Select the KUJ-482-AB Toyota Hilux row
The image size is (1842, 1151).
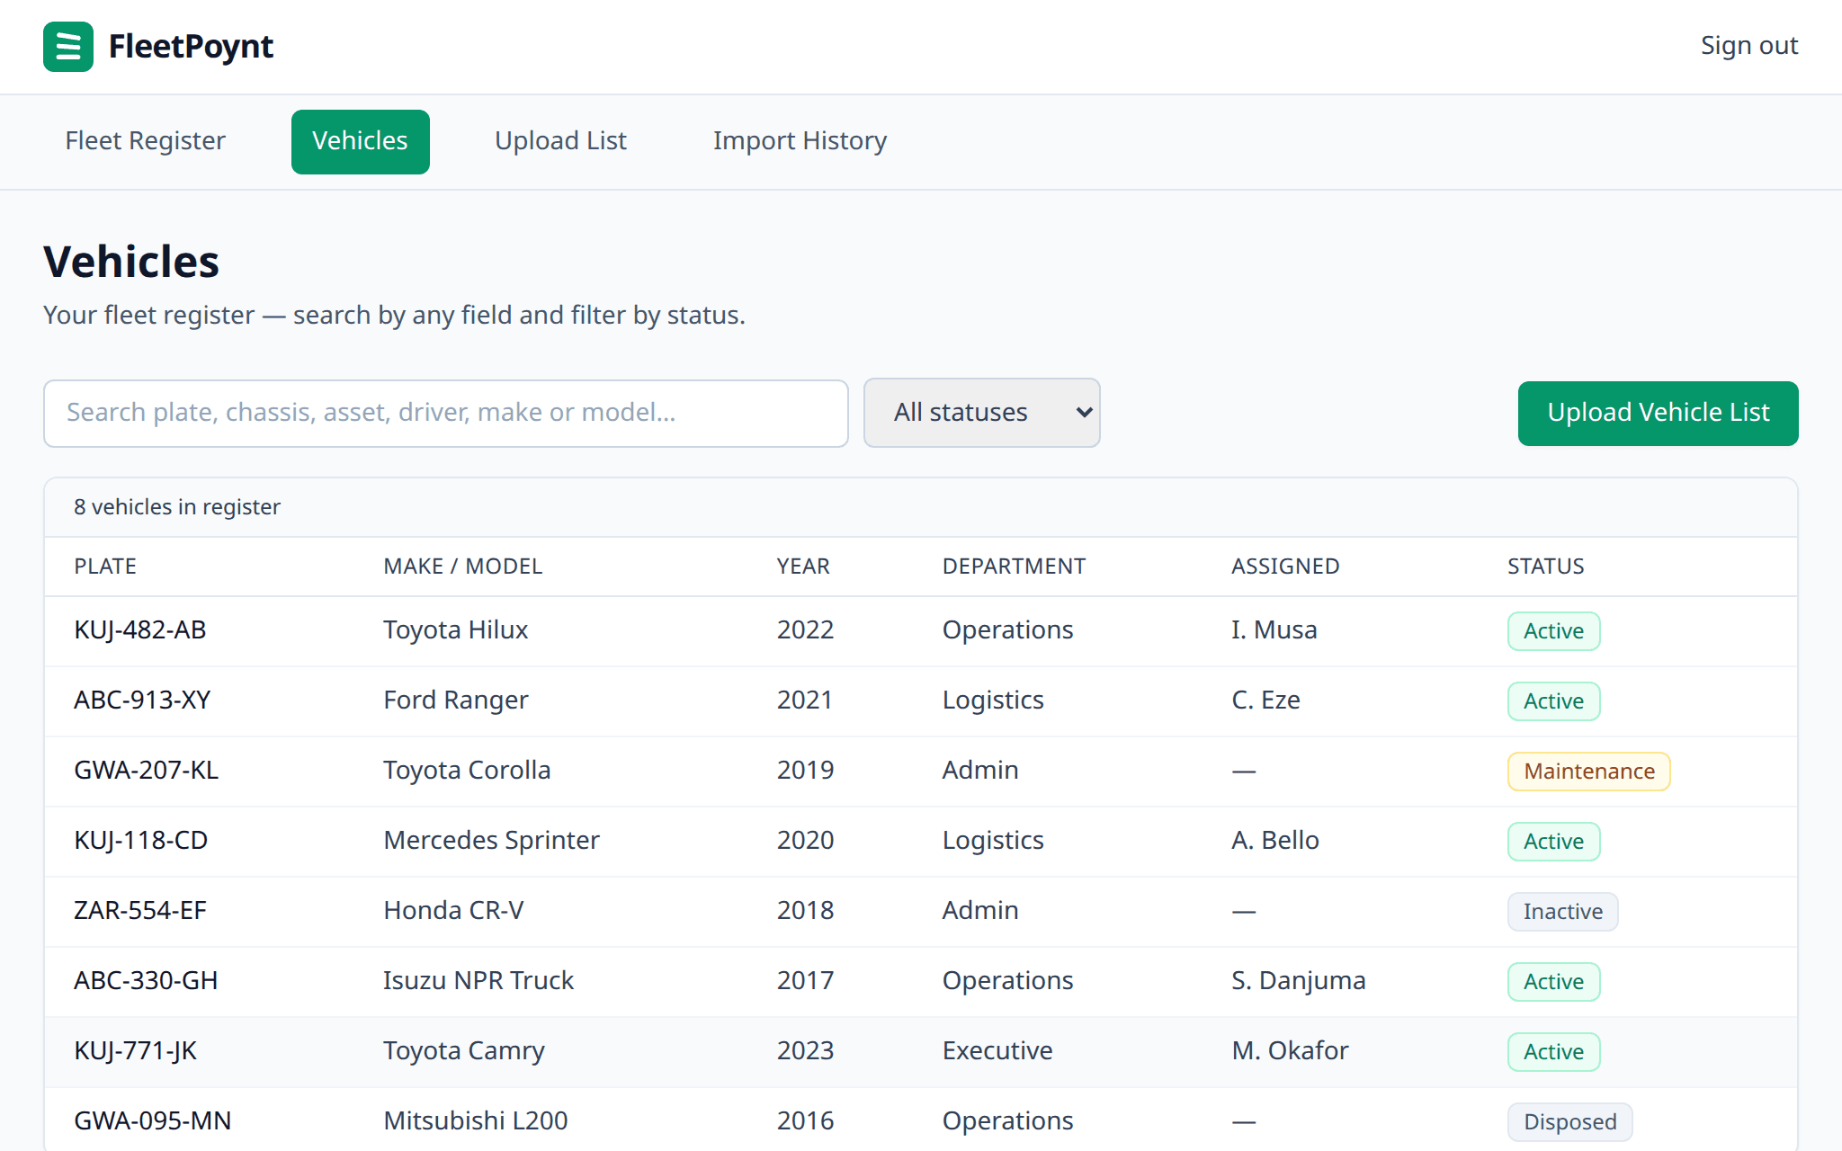pos(921,630)
